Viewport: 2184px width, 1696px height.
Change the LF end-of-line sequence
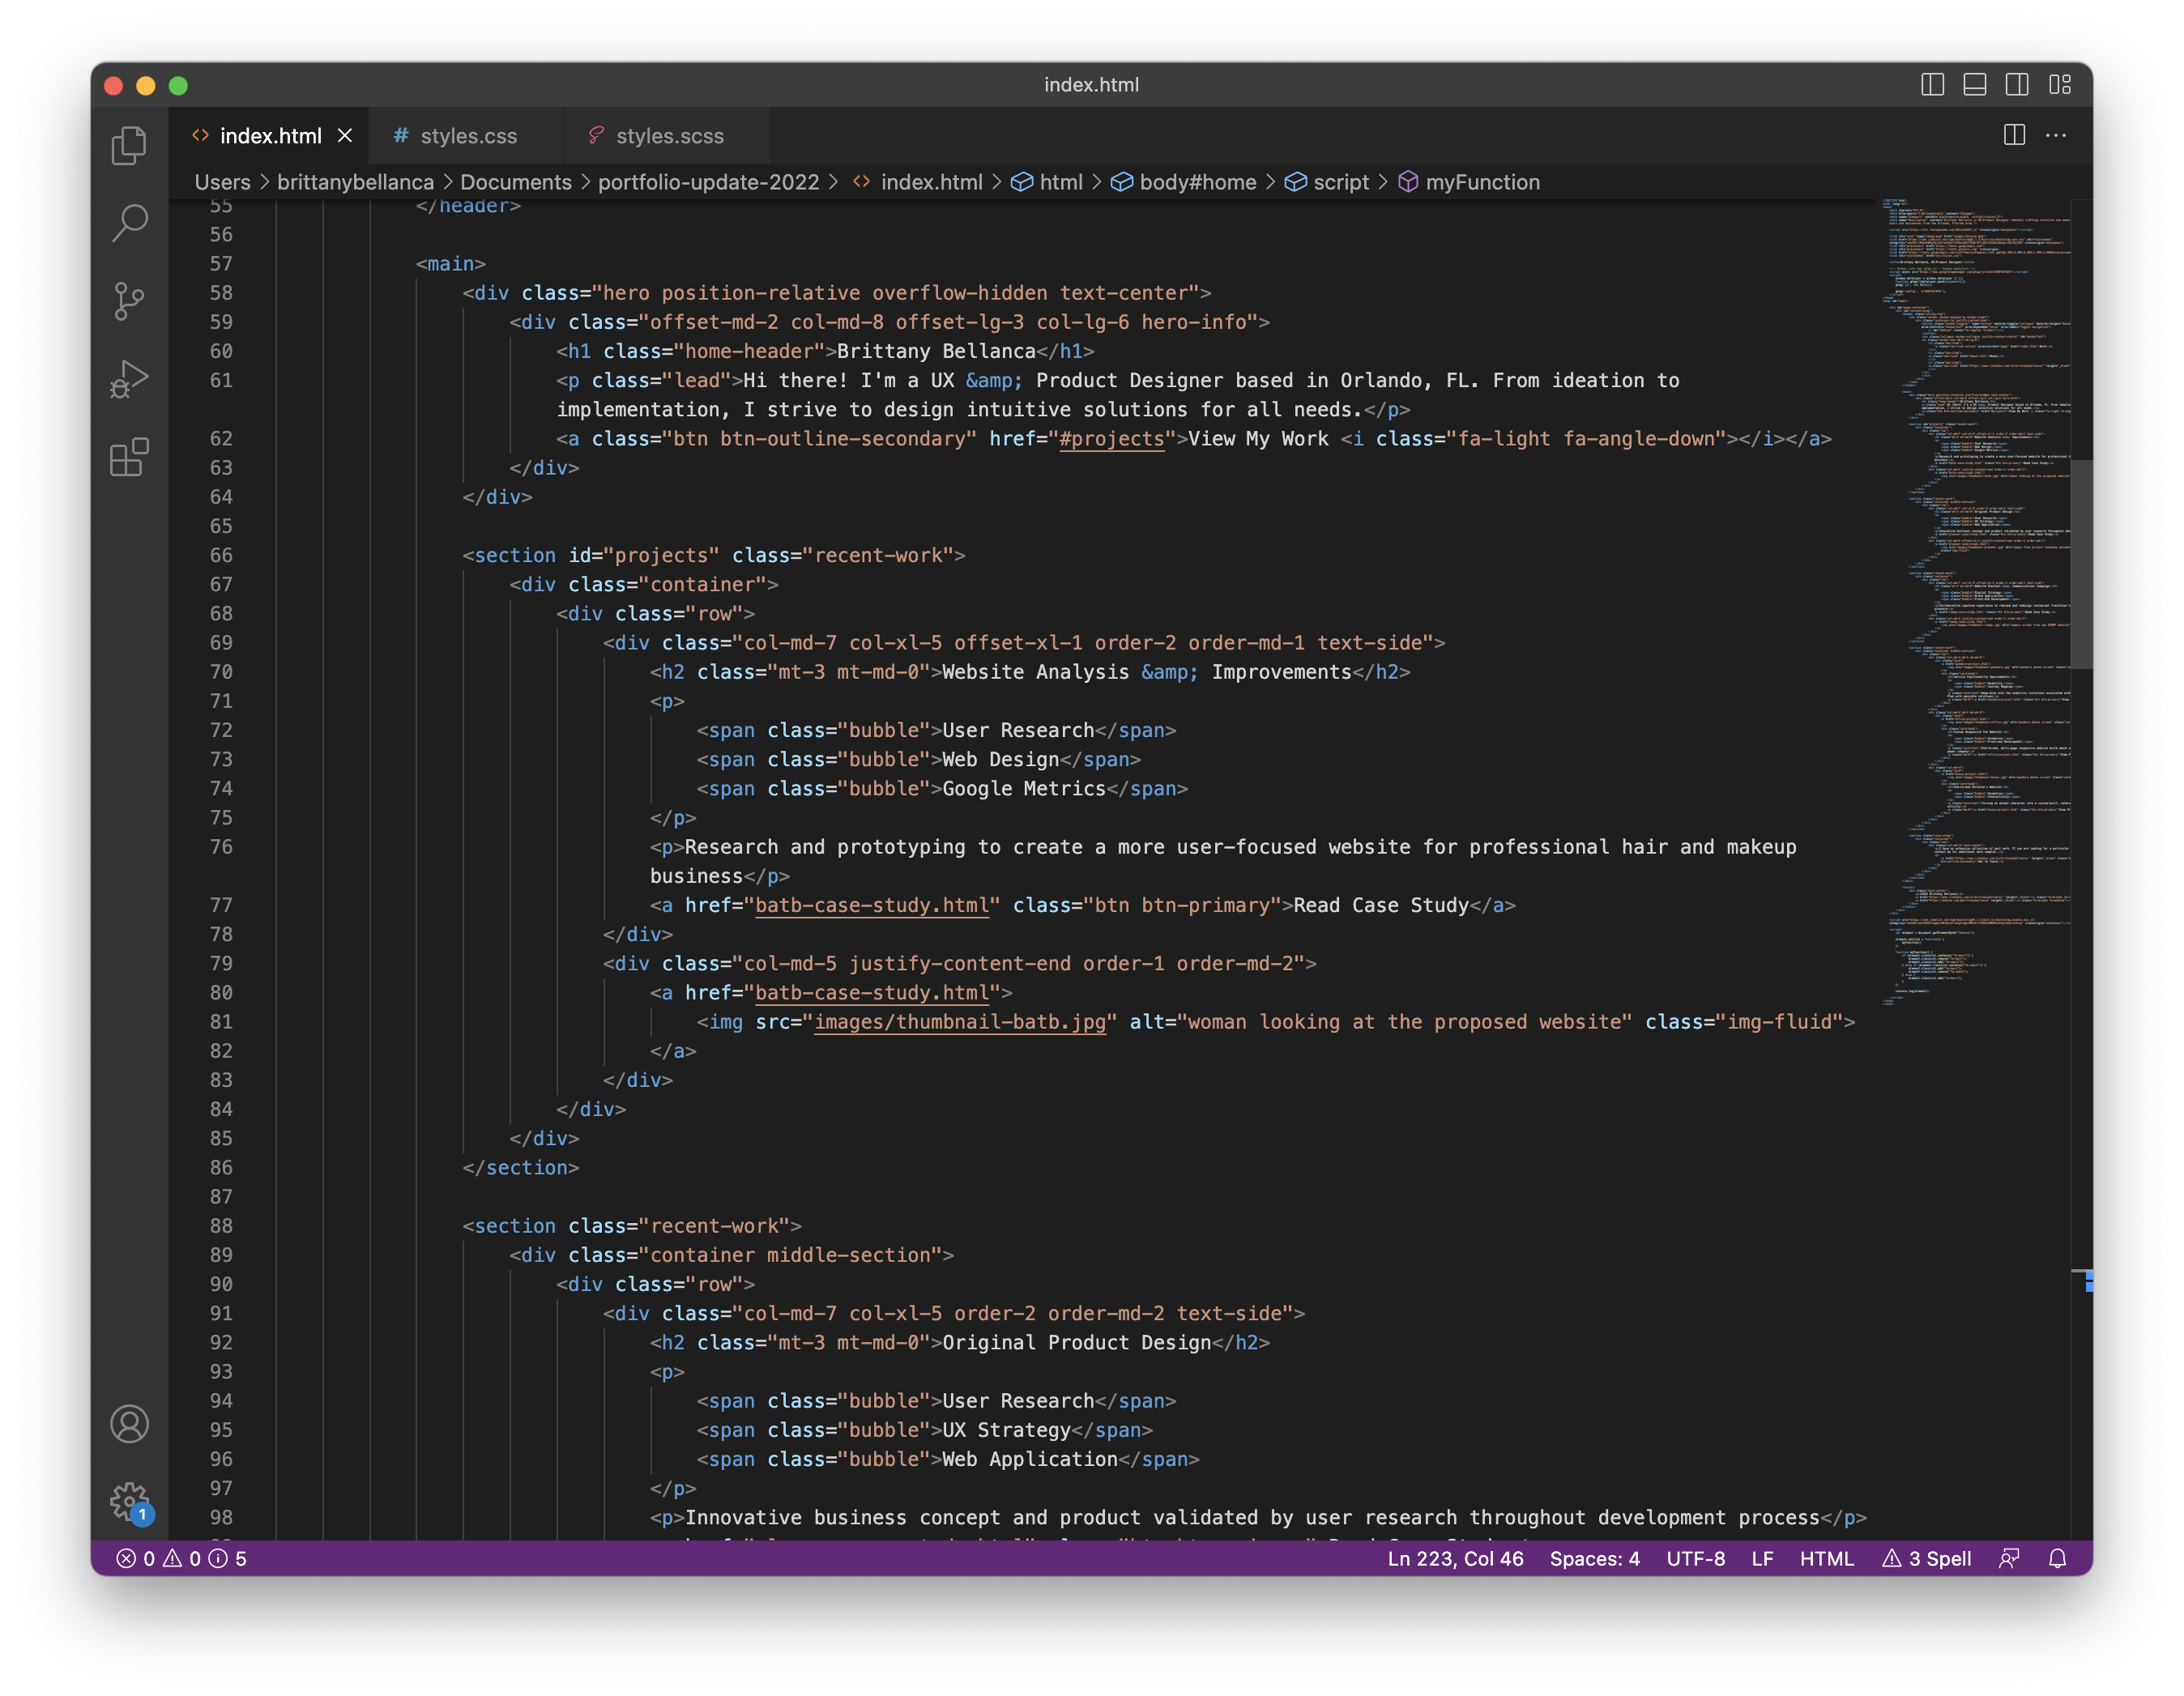coord(1762,1558)
